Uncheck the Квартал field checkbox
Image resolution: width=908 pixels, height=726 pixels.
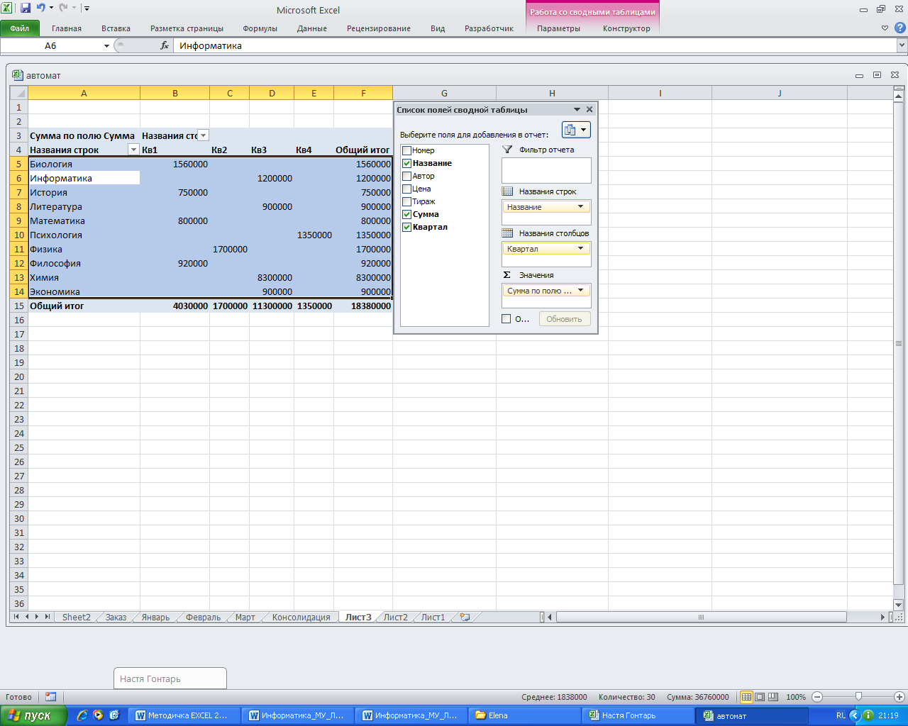pyautogui.click(x=406, y=227)
